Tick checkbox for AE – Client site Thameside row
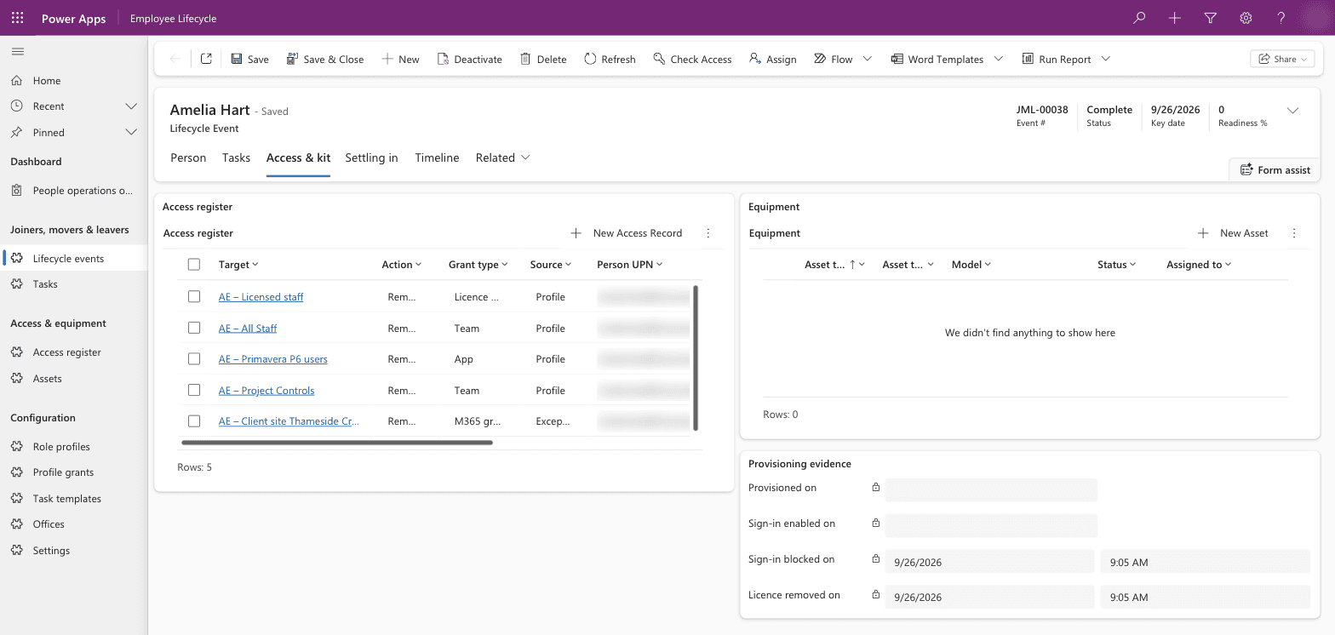 [194, 421]
